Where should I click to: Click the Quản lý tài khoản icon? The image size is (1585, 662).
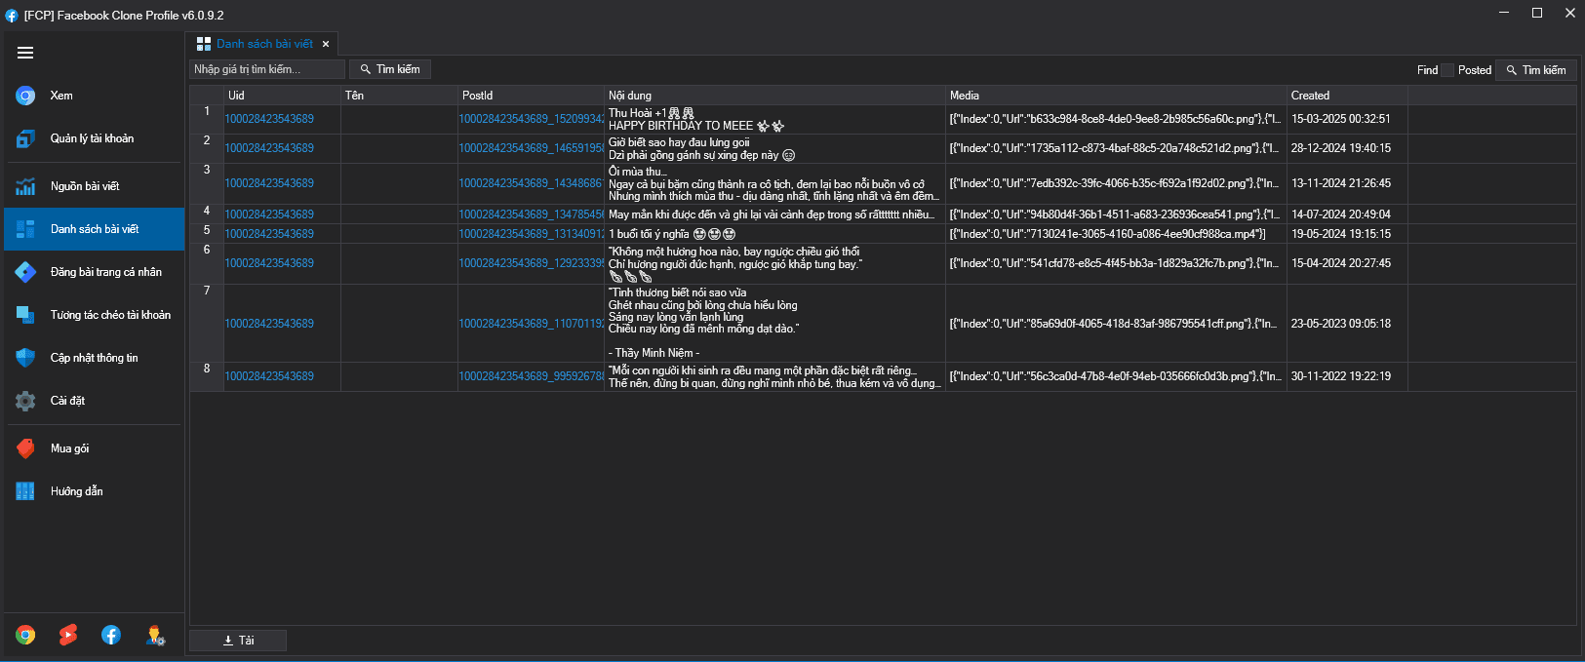[25, 138]
